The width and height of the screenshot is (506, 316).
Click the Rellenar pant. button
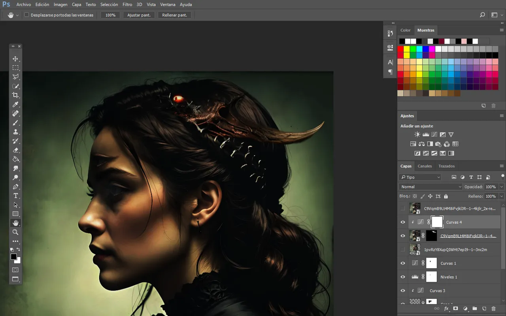click(175, 15)
